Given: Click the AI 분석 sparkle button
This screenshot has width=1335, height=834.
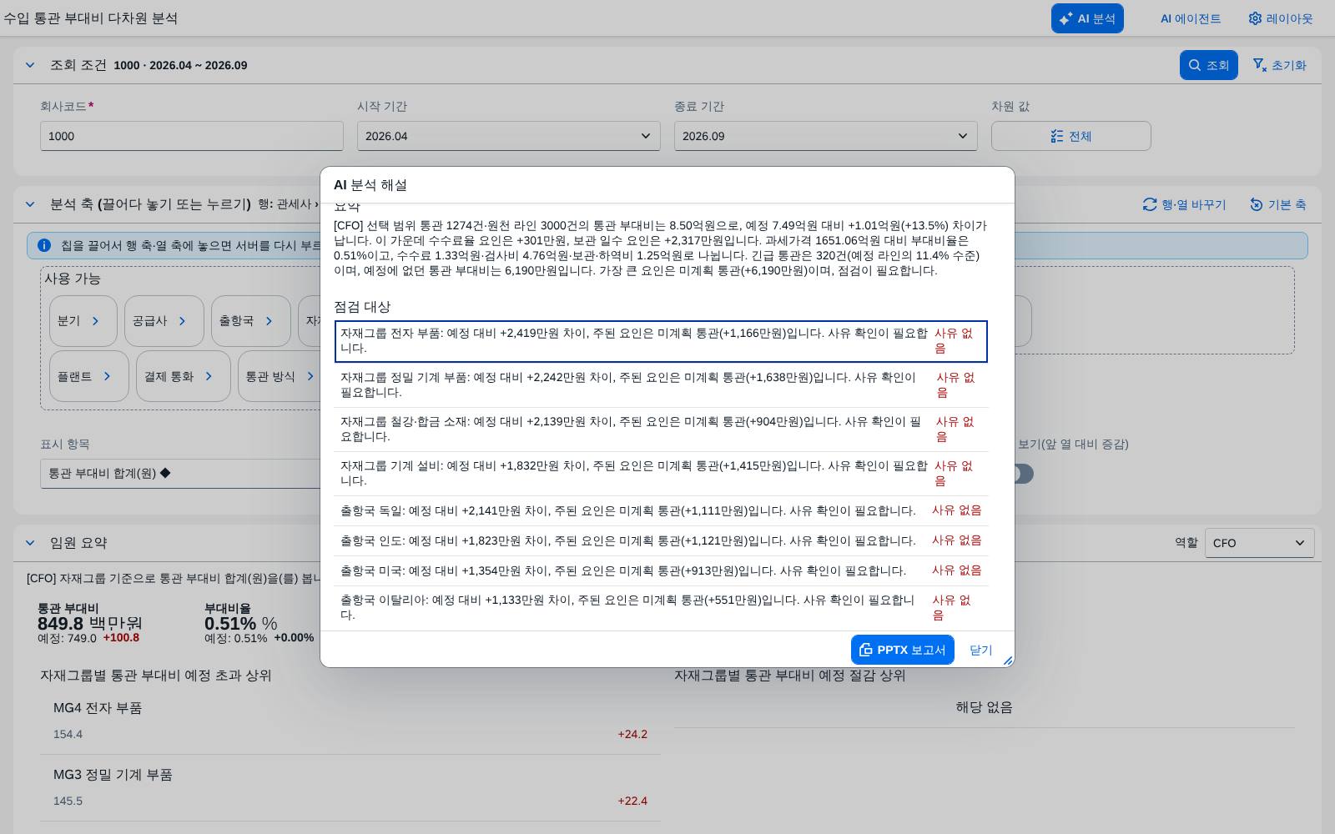Looking at the screenshot, I should pyautogui.click(x=1087, y=18).
